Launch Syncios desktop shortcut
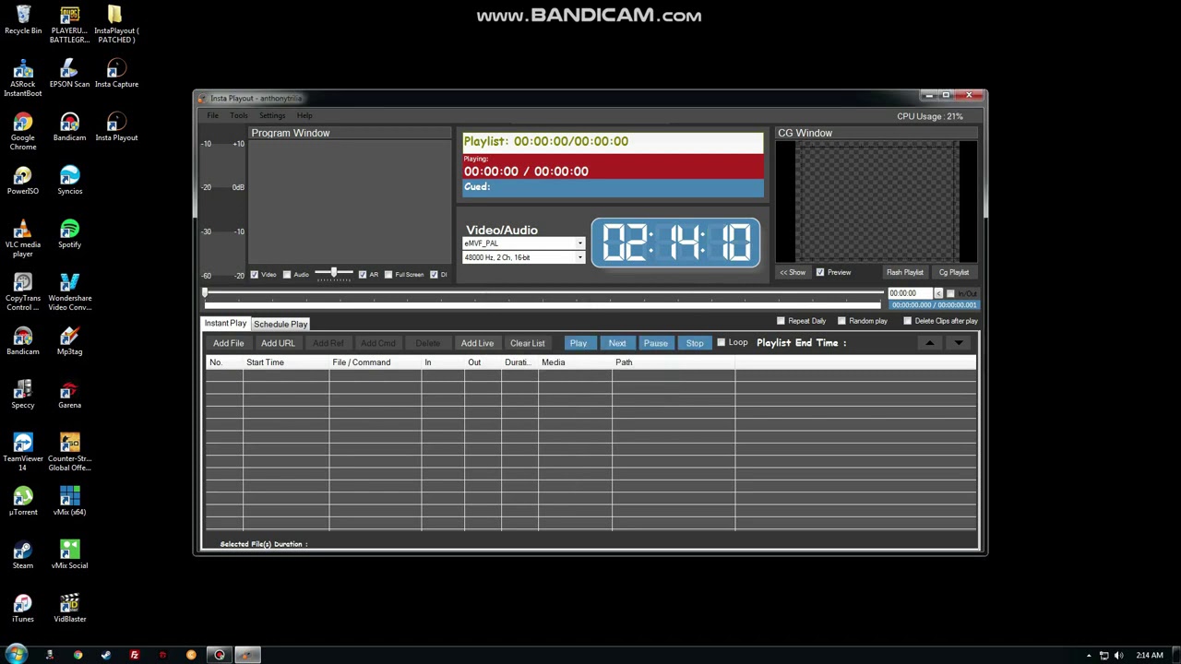 click(x=69, y=181)
